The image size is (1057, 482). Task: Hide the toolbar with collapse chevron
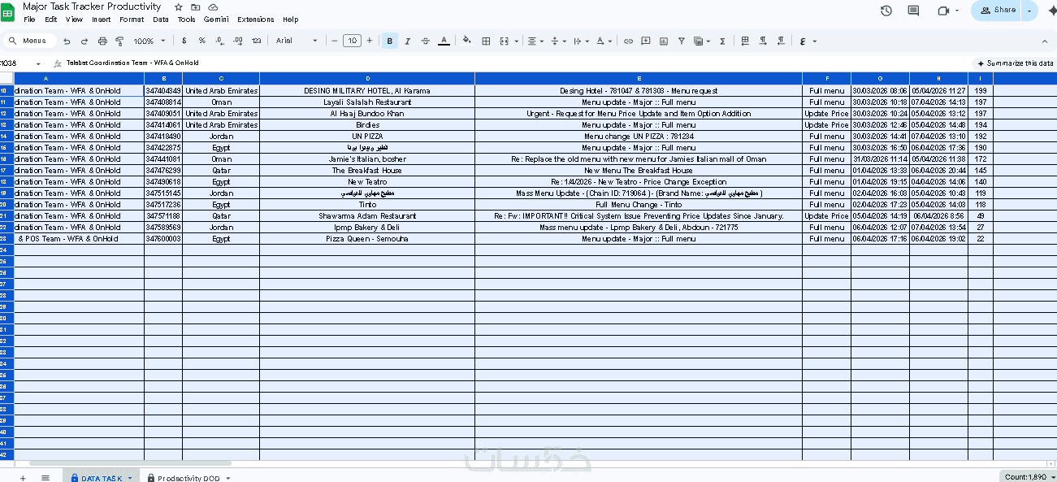pyautogui.click(x=1044, y=41)
